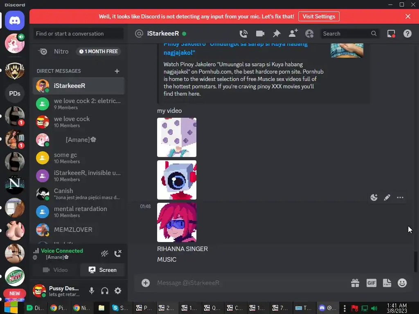Image resolution: width=419 pixels, height=314 pixels.
Task: Open the GIF picker
Action: click(x=372, y=283)
